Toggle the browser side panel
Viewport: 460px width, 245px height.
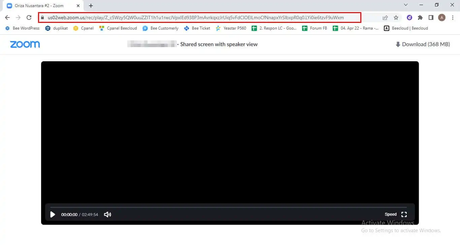(x=431, y=17)
